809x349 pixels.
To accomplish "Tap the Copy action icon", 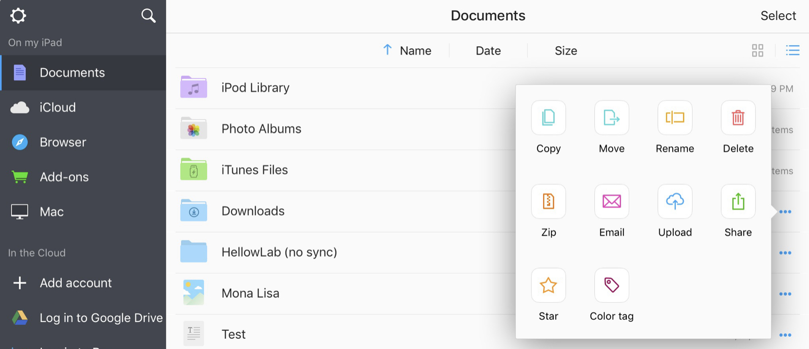I will [548, 118].
